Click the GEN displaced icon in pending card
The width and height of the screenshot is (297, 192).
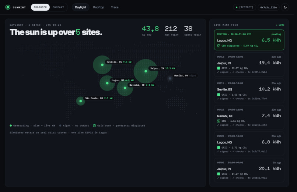tap(219, 46)
